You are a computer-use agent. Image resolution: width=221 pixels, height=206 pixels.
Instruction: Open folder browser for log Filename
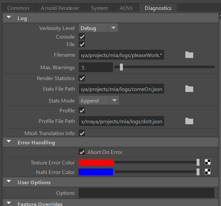pos(189,55)
